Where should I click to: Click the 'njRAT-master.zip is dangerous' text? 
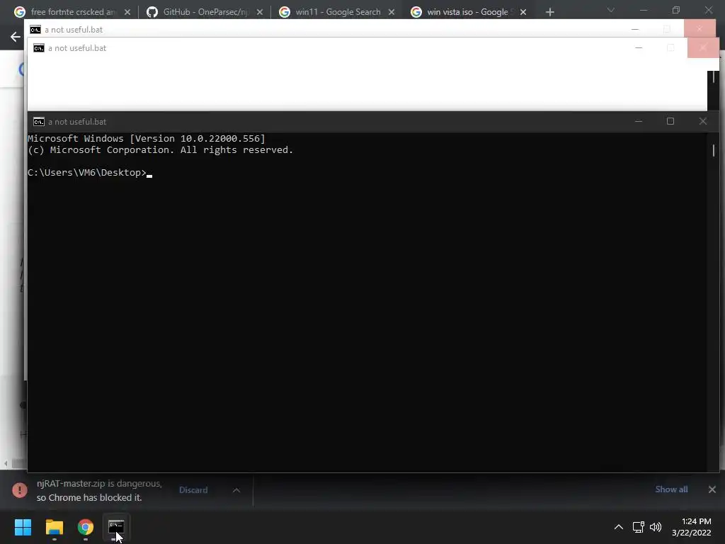click(x=99, y=483)
